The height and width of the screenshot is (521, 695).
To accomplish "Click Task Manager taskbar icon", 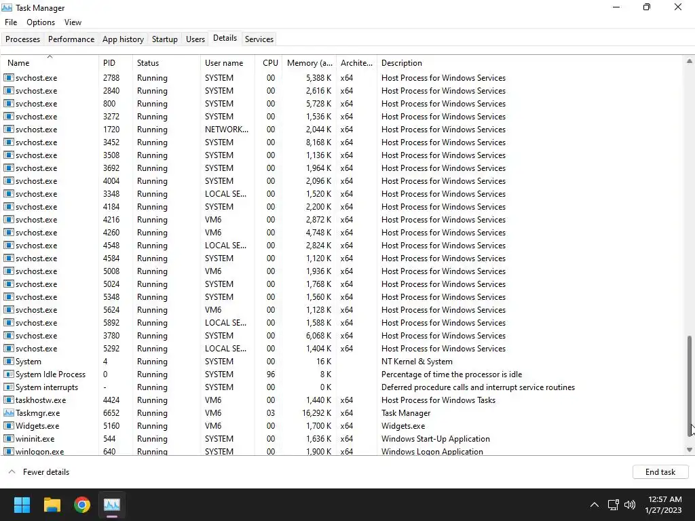I will point(112,505).
